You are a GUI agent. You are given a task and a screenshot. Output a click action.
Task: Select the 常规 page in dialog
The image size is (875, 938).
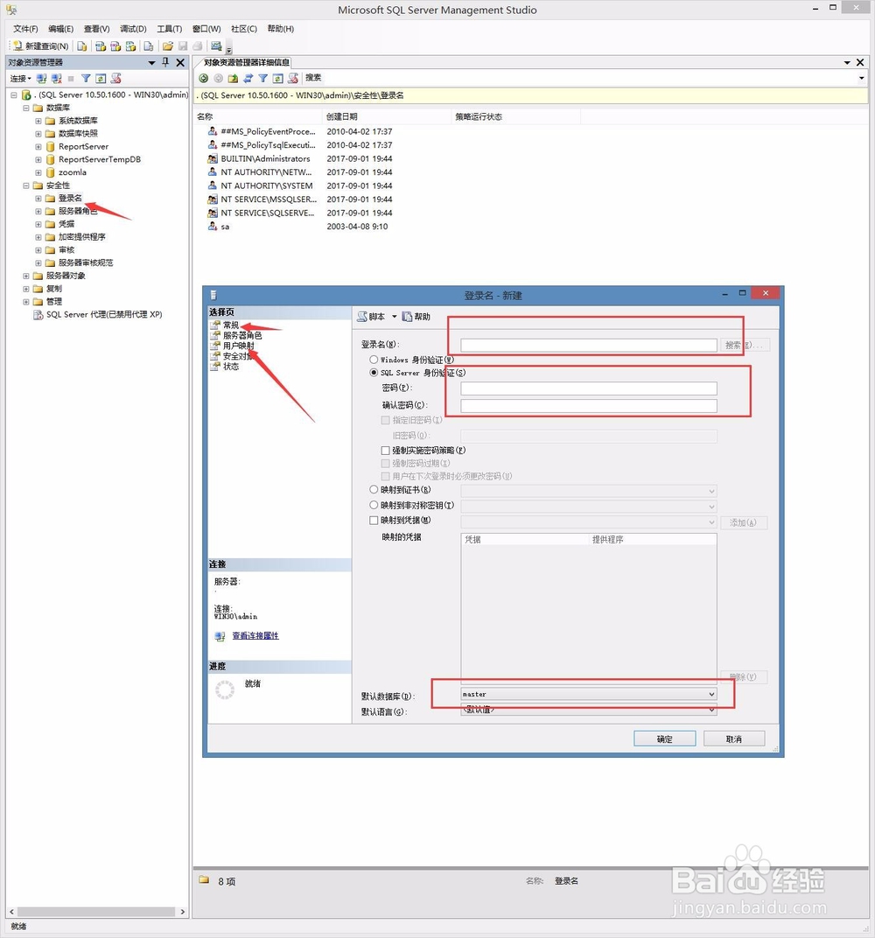coord(231,325)
